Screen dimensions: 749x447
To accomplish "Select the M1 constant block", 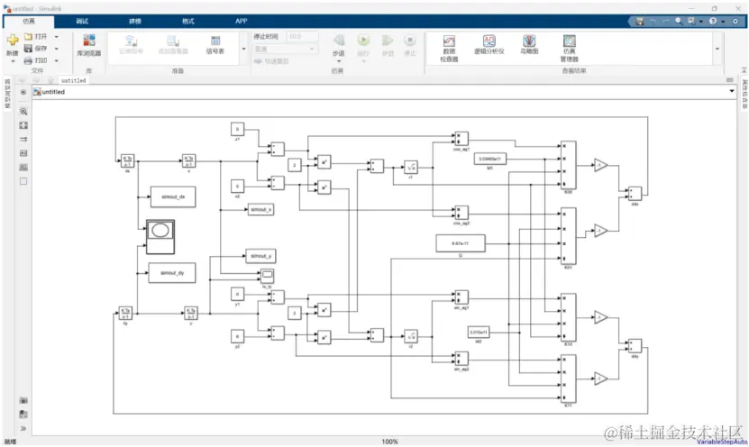I will click(490, 159).
